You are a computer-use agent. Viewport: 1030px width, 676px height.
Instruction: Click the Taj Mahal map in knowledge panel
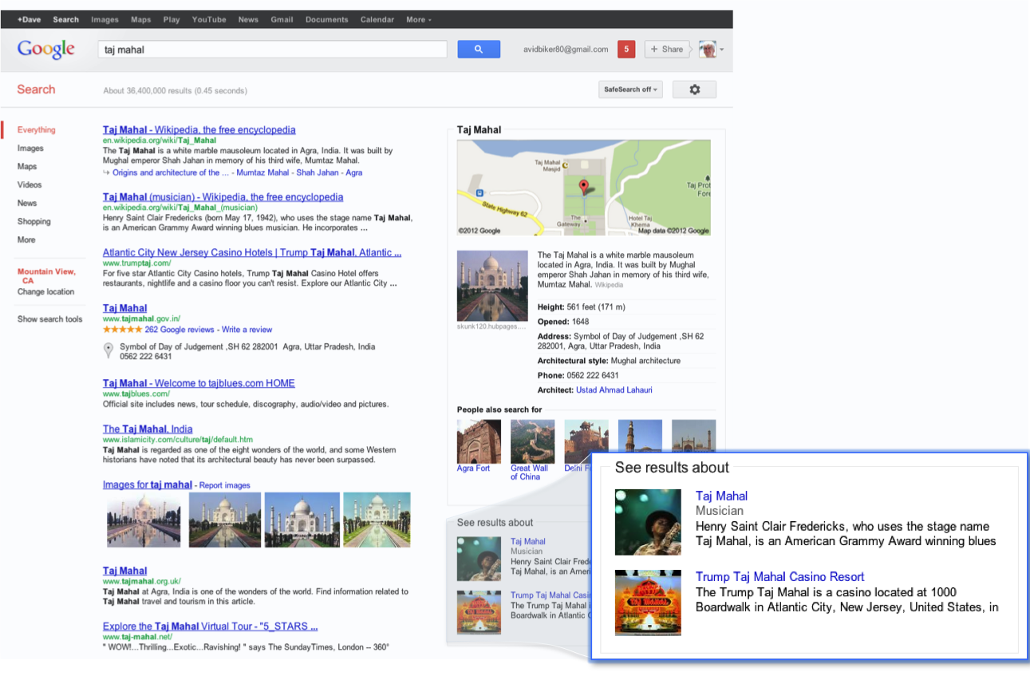tap(583, 188)
